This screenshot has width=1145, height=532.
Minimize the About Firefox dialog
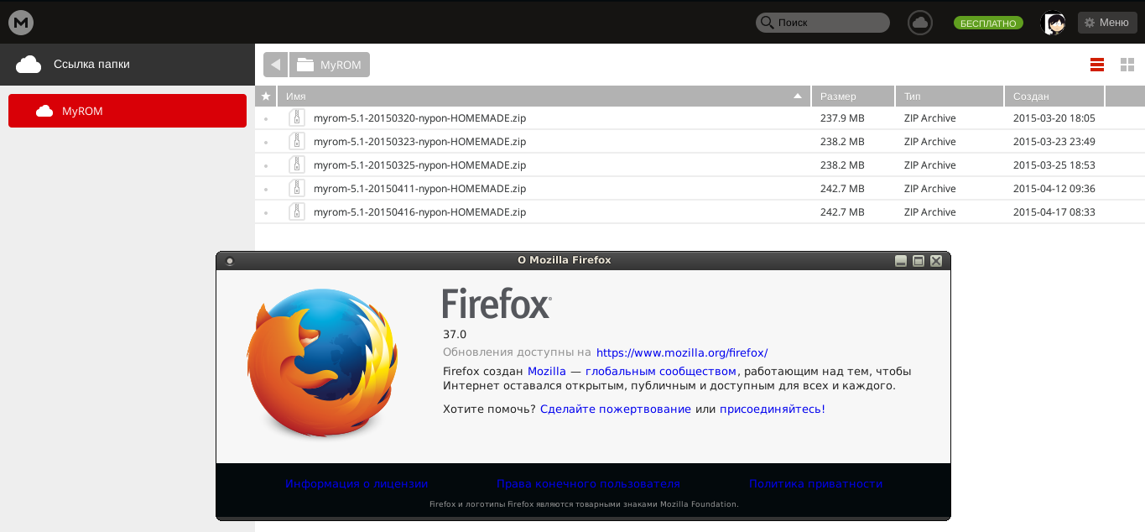(901, 261)
